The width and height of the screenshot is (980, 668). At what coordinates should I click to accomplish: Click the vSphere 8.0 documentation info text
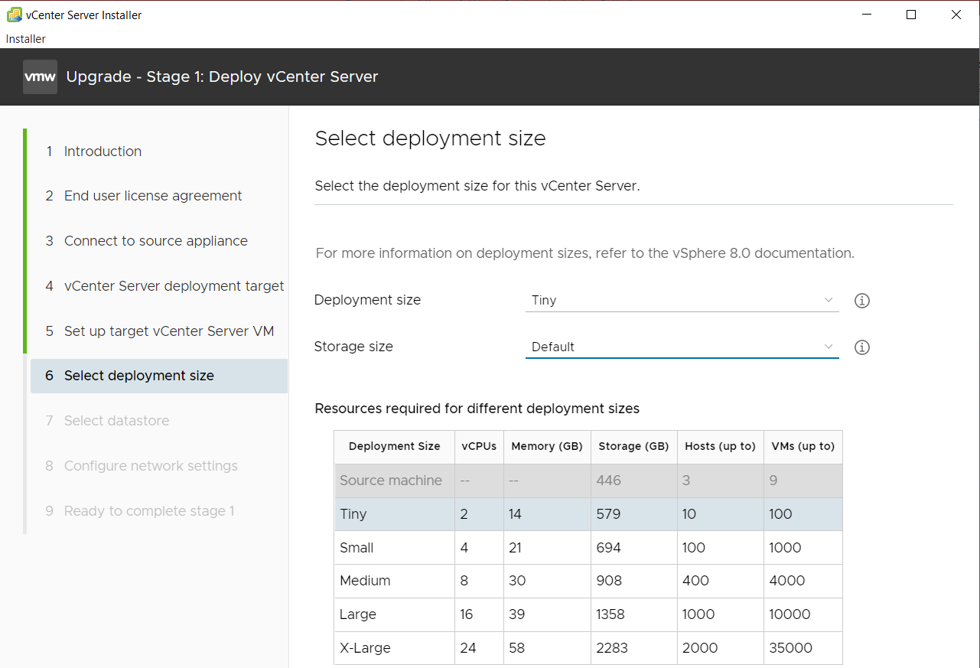click(585, 253)
